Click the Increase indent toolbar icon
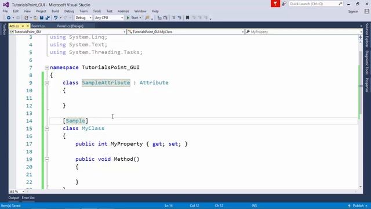Screen dimensions: 371x209 pos(179,18)
